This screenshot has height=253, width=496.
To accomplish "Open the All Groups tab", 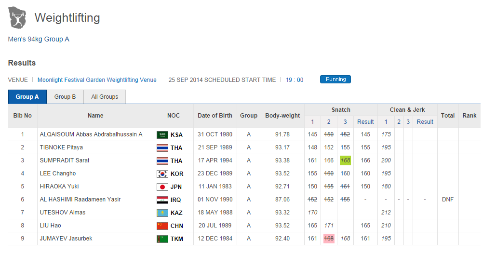I will (105, 97).
